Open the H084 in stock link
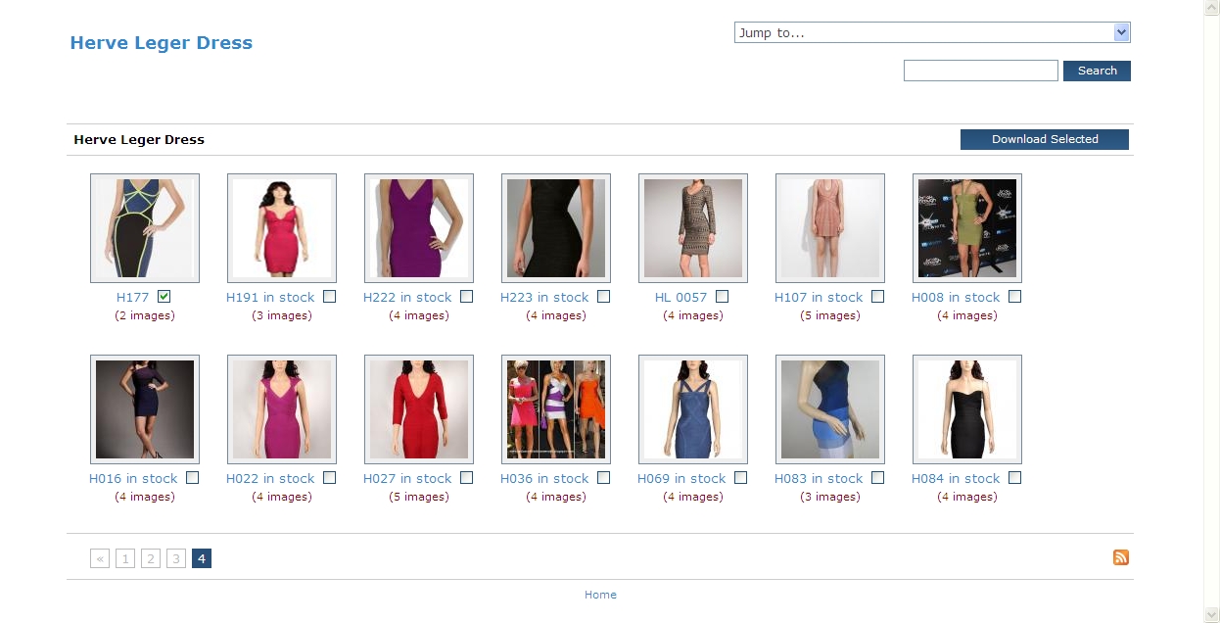The height and width of the screenshot is (623, 1220). (956, 478)
